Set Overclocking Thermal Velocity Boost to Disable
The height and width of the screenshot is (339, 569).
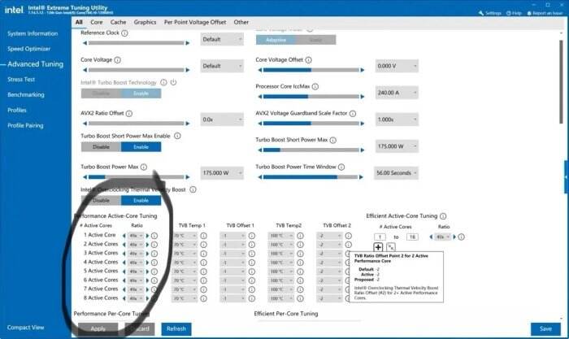click(101, 200)
